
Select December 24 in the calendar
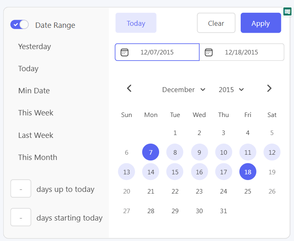point(223,191)
